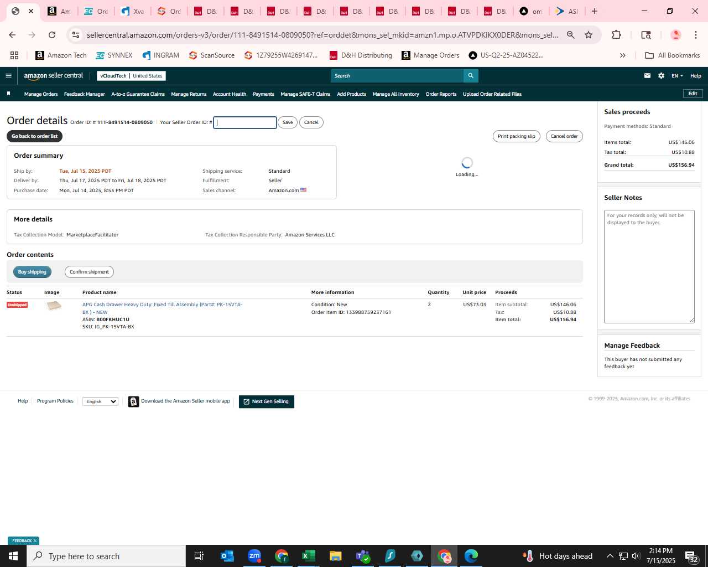Open Feedback Manager menu item
This screenshot has width=708, height=567.
click(x=85, y=94)
